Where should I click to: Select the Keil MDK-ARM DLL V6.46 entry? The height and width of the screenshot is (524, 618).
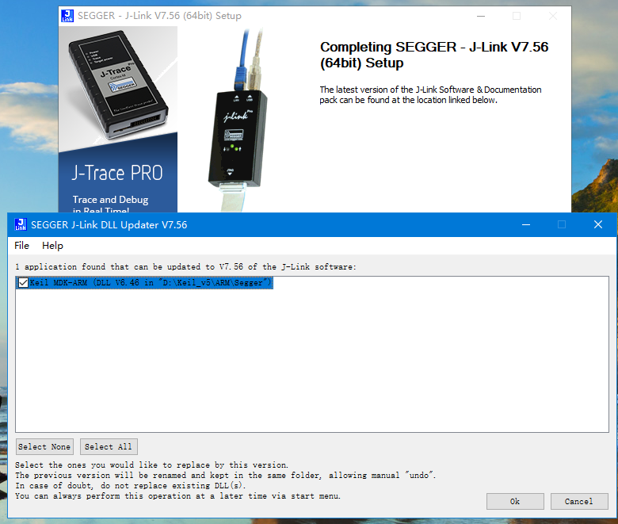pos(145,283)
